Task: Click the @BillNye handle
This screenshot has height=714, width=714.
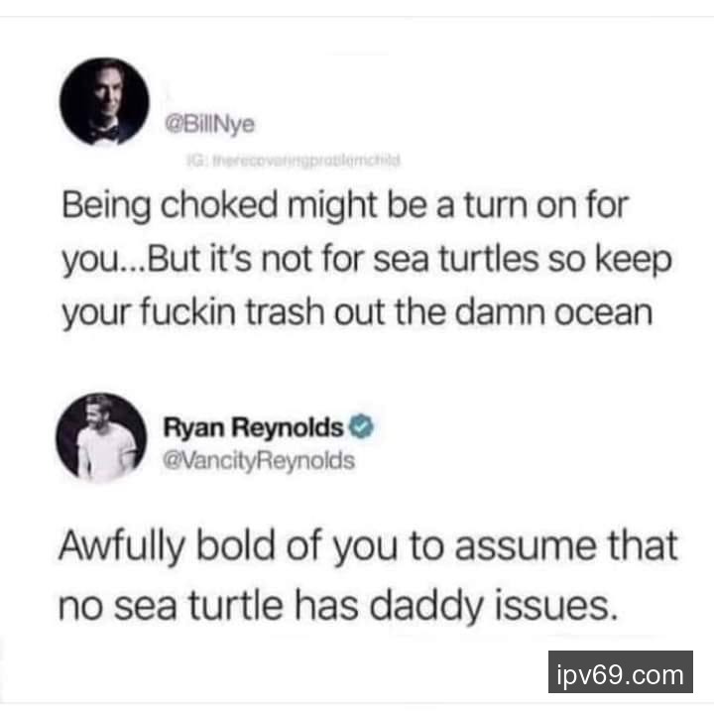Action: pos(209,124)
